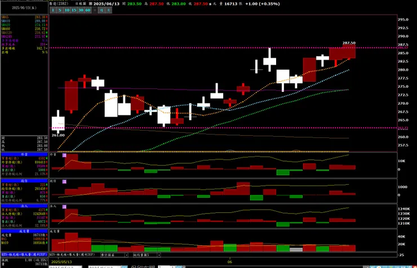
Task: Click the volume 16713 in the header
Action: coord(231,4)
